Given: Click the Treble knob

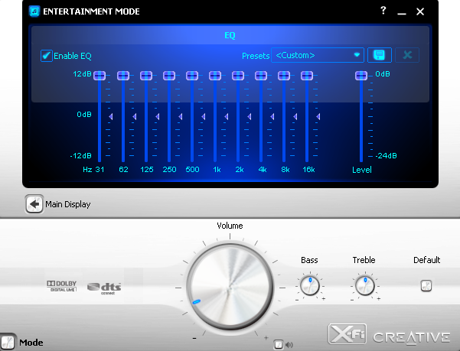Looking at the screenshot, I should [x=364, y=285].
